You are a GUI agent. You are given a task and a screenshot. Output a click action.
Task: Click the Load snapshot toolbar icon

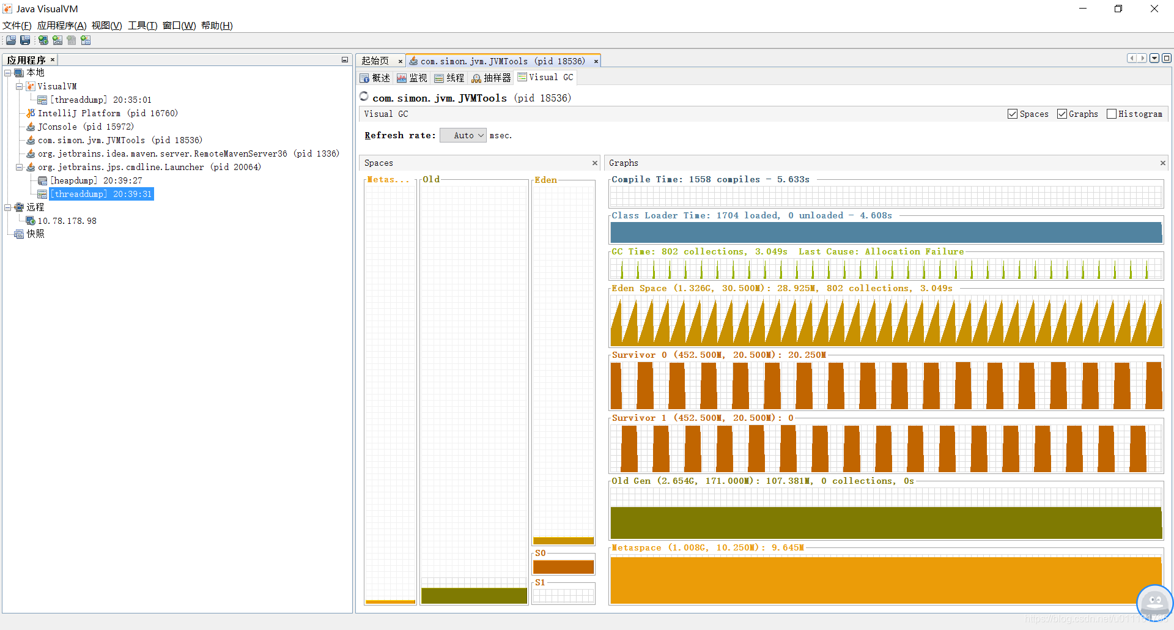click(x=11, y=40)
